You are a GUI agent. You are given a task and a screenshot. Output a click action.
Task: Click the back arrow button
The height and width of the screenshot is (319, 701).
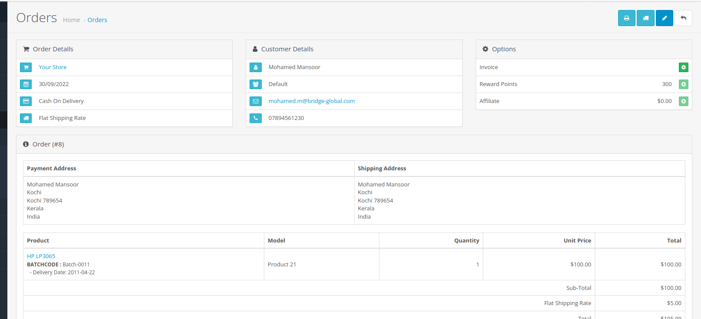(x=683, y=18)
